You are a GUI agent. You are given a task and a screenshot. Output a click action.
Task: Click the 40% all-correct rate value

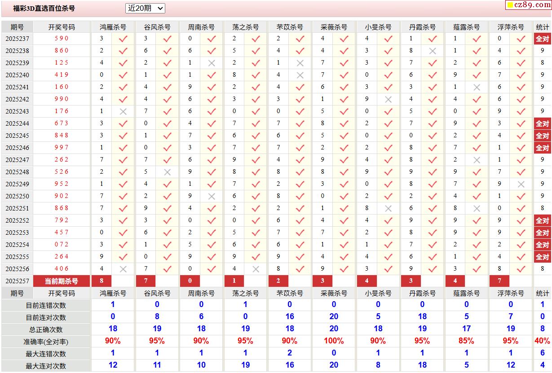[543, 341]
